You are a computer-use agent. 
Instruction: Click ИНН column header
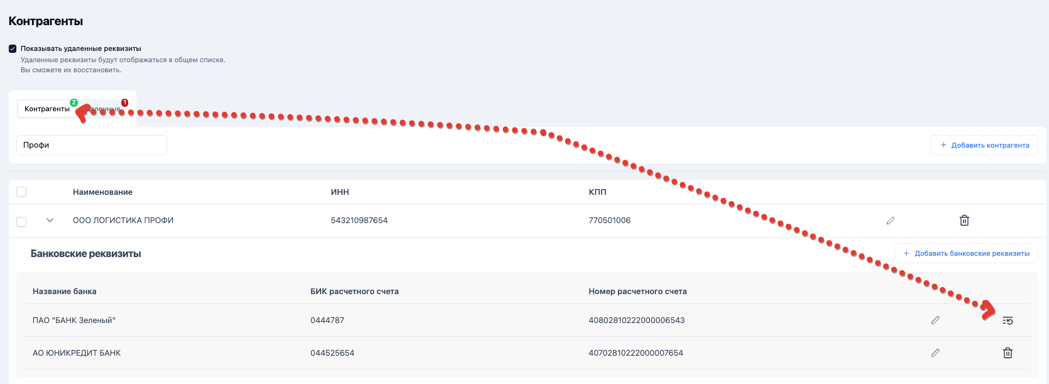coord(340,192)
